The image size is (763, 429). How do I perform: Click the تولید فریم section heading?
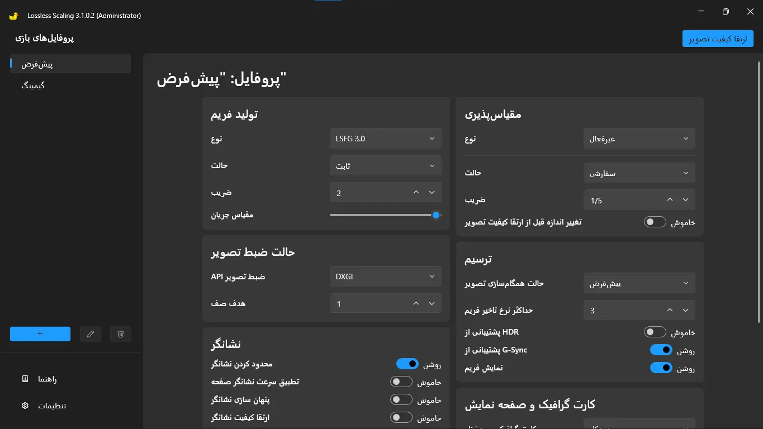(x=234, y=115)
